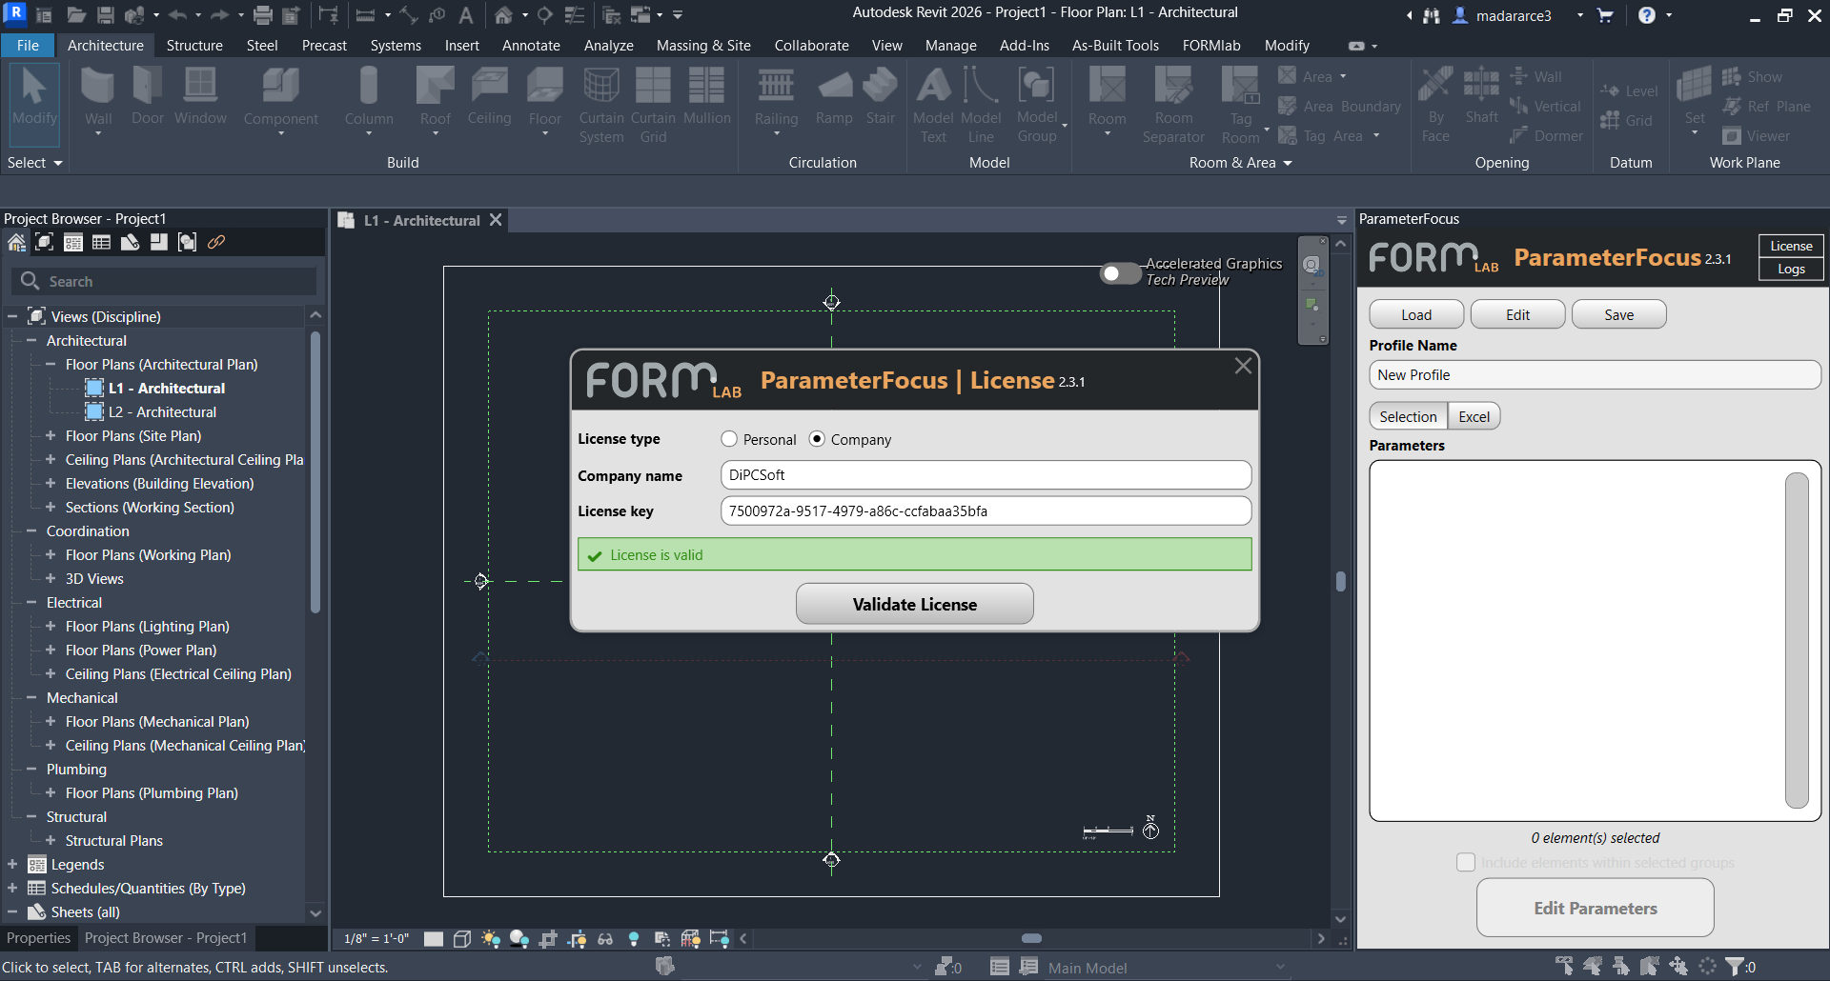Click the Model Text tool
Screen dimensions: 1830x981
[933, 105]
